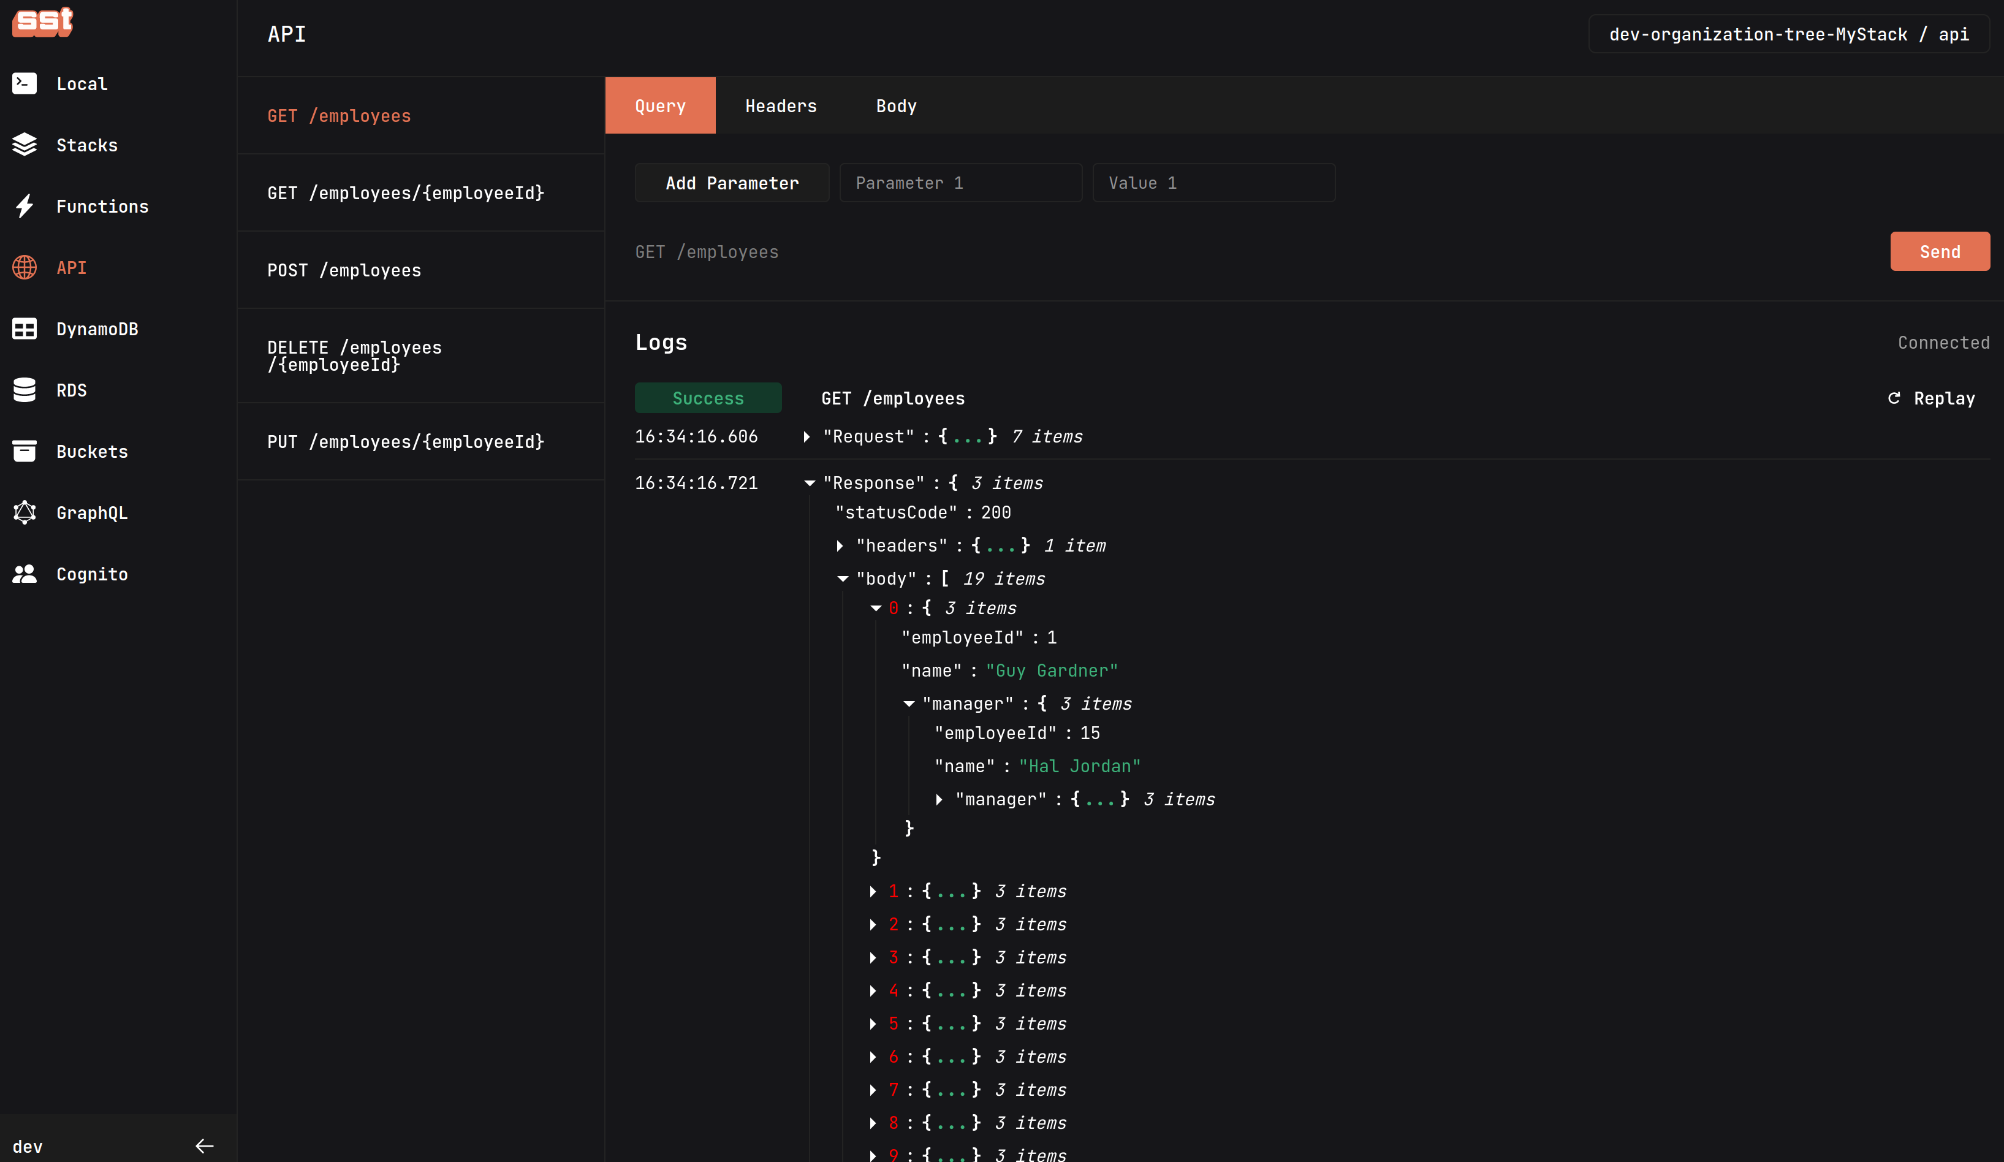Expand the "headers" node in response
This screenshot has width=2004, height=1162.
click(x=840, y=545)
